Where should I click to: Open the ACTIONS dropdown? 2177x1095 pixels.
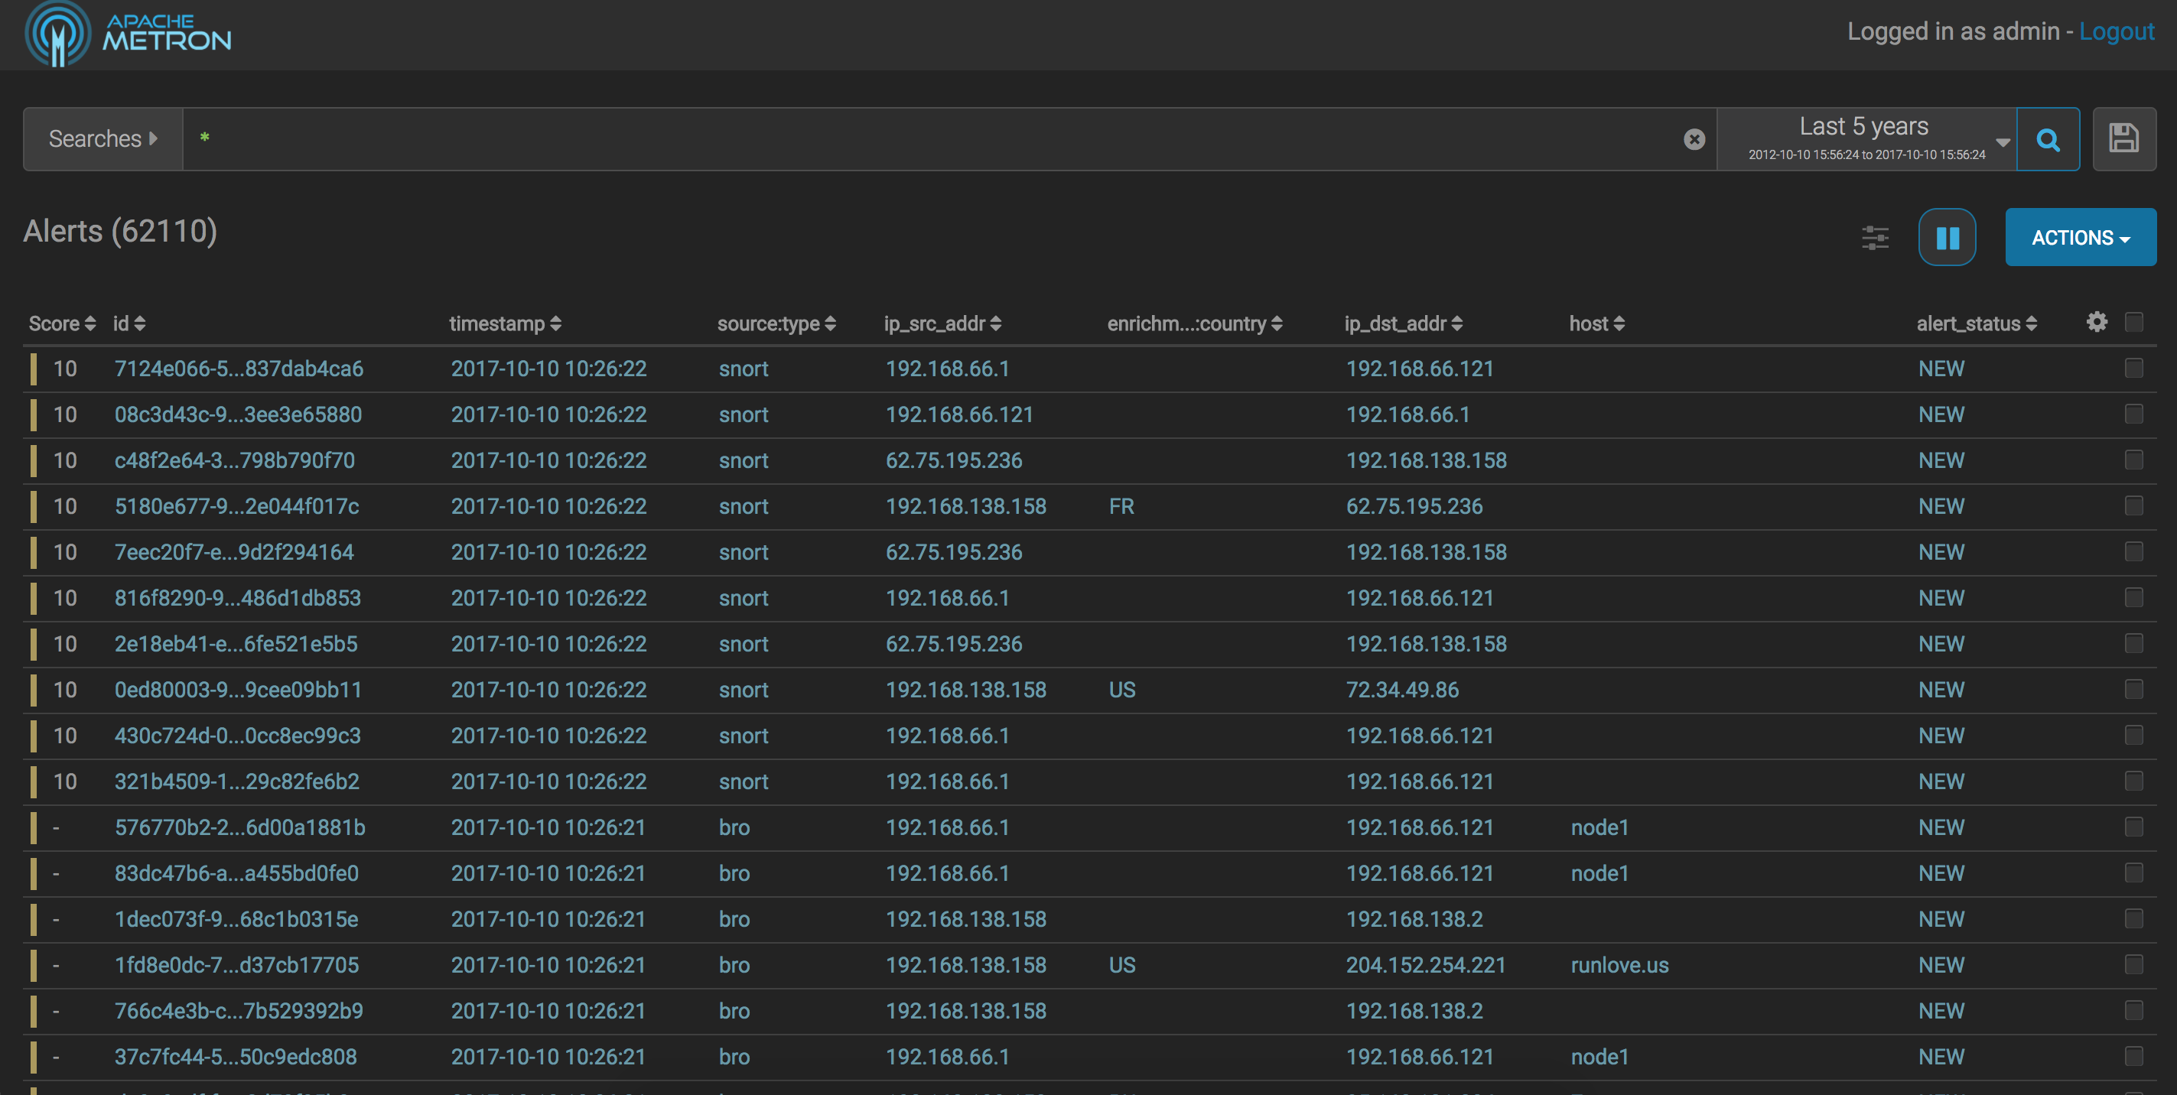pos(2080,237)
